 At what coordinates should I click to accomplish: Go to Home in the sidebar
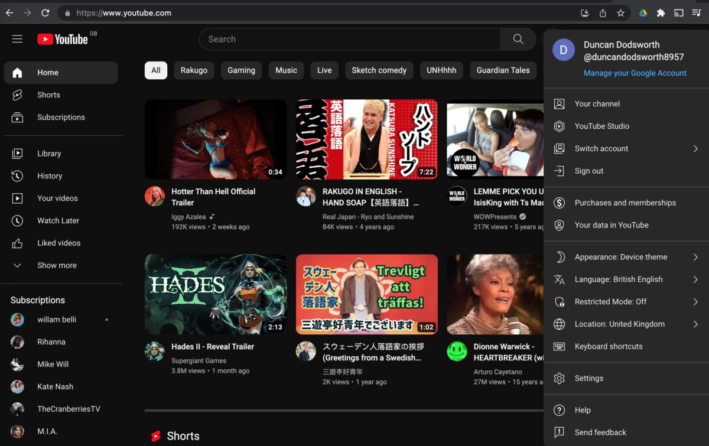(61, 73)
